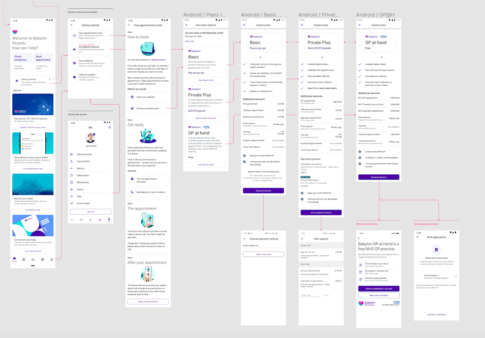Image resolution: width=485 pixels, height=338 pixels.
Task: Click 'Add a new card' button
Action: coord(264,254)
